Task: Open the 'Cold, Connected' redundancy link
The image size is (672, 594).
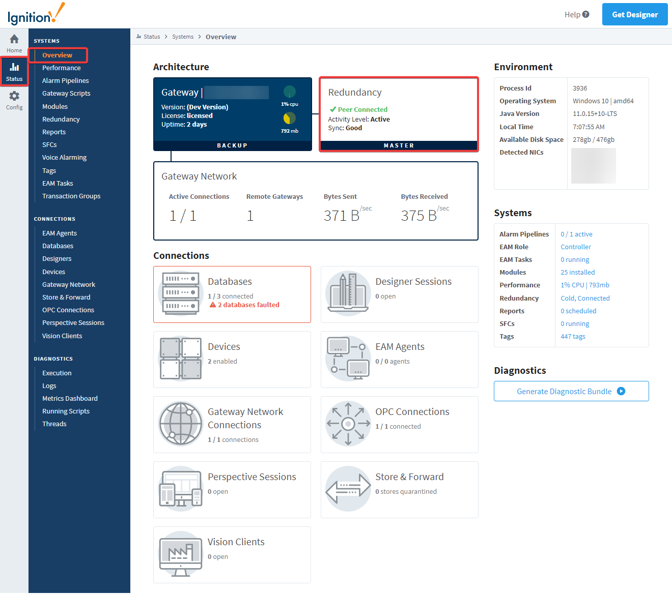Action: (585, 298)
